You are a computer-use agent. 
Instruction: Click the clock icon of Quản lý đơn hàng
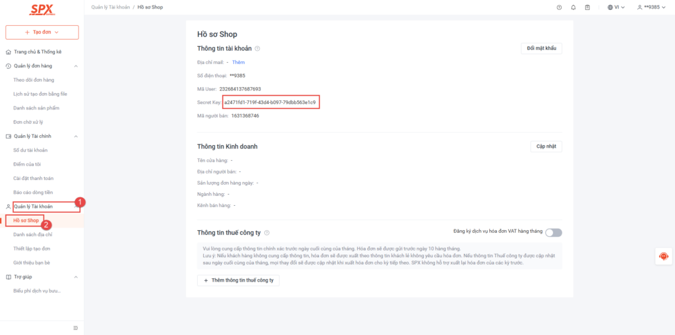click(8, 66)
